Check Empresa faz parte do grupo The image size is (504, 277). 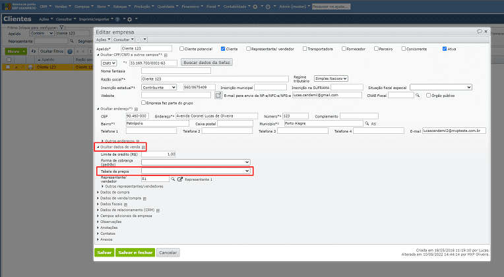point(144,103)
